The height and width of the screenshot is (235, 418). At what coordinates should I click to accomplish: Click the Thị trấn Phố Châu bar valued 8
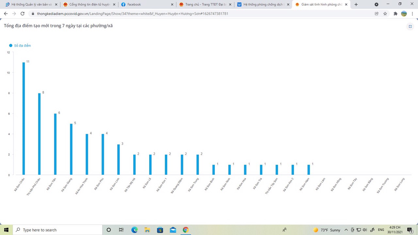point(39,134)
